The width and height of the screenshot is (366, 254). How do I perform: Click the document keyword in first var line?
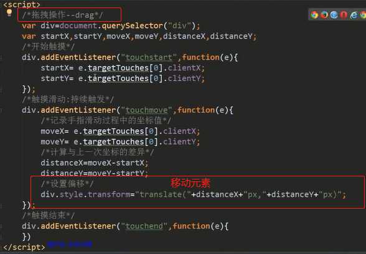[78, 25]
